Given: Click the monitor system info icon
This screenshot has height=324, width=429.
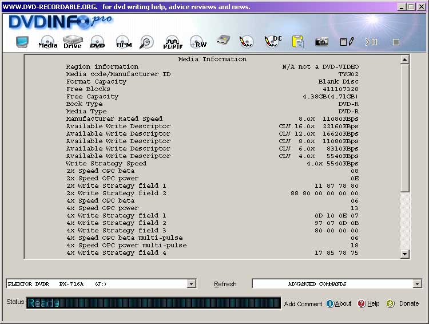Looking at the screenshot, I should (x=22, y=42).
